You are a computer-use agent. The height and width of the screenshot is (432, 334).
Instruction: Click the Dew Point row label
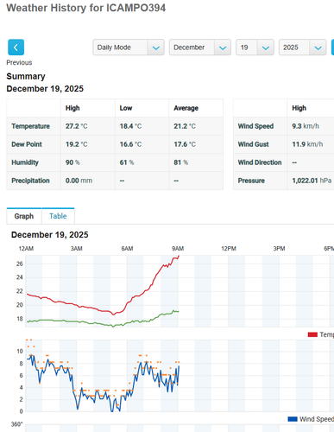[x=27, y=144]
